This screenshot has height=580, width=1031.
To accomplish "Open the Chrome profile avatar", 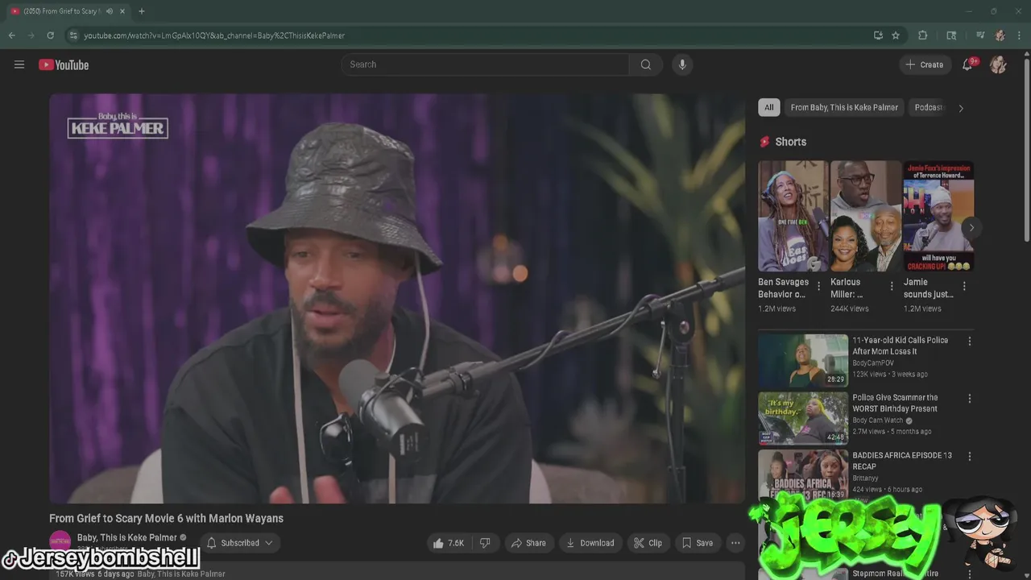I will coord(1000,35).
